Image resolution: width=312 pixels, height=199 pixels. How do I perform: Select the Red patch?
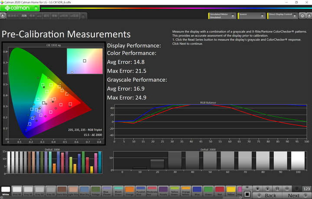tap(220, 191)
